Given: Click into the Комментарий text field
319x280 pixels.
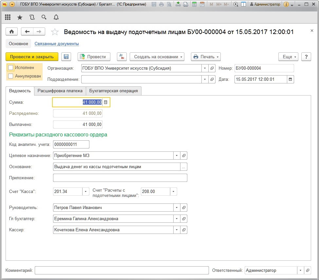Looking at the screenshot, I should [122, 271].
